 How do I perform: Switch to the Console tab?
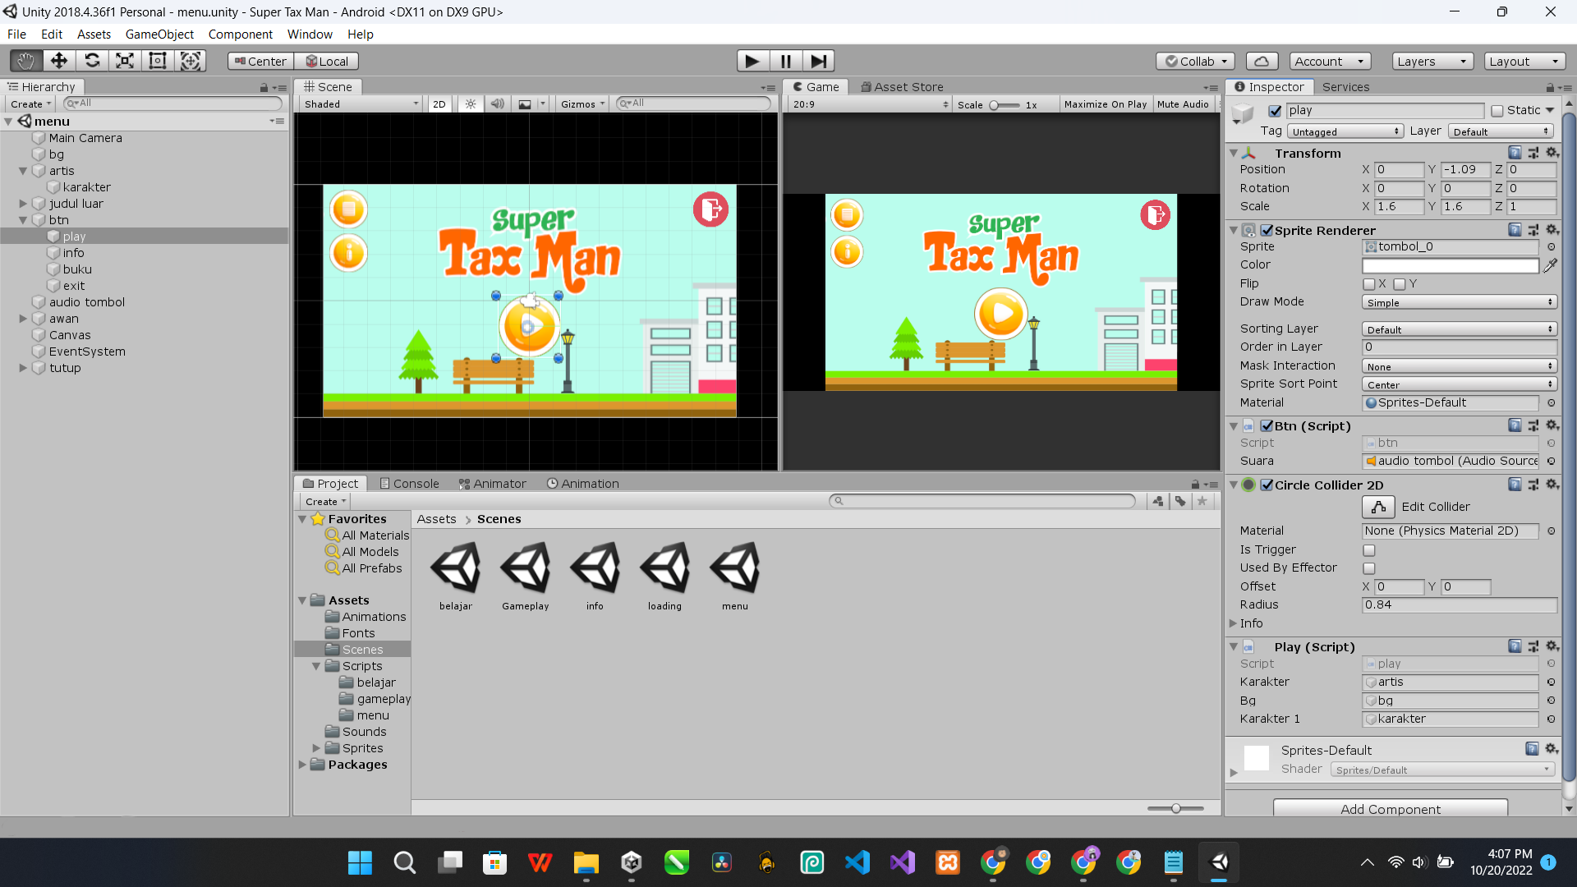pos(409,484)
